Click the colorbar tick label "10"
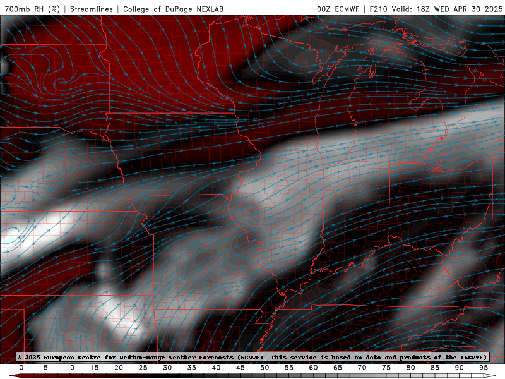Viewport: 505px width, 379px height. 70,368
